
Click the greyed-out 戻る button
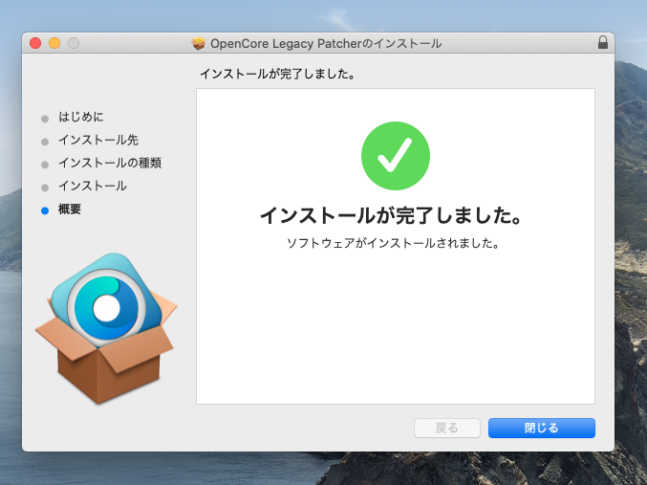[x=446, y=428]
